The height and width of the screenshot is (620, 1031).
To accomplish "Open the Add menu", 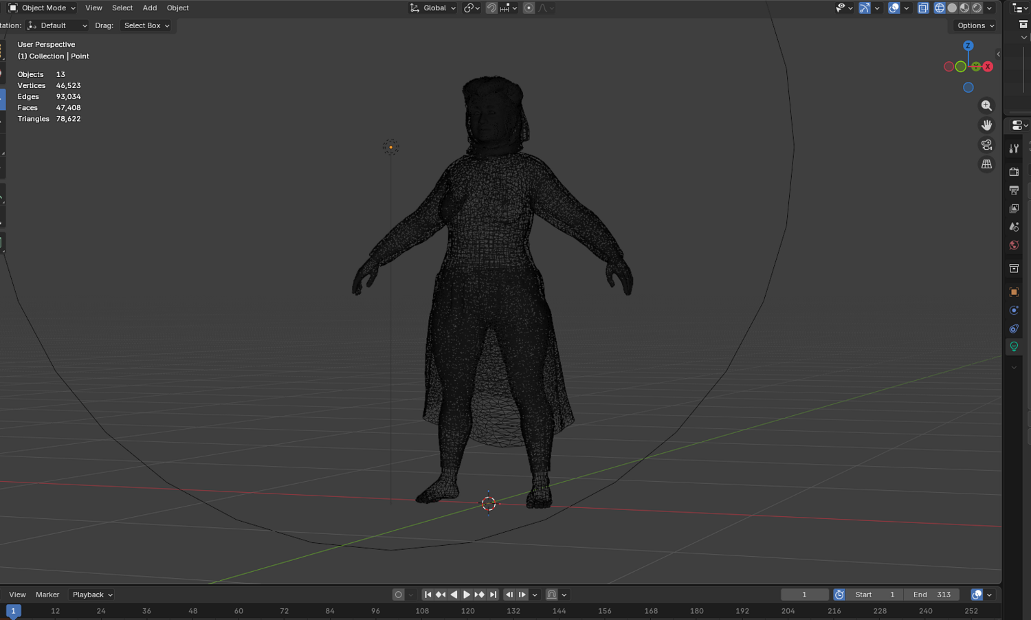I will (150, 8).
